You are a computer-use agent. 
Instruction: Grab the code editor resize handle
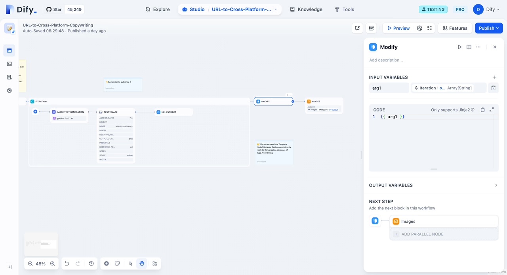coord(434,169)
